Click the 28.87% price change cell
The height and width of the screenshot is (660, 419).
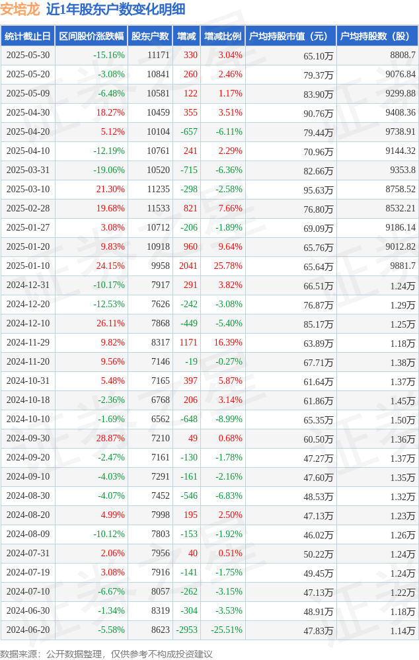pos(91,438)
